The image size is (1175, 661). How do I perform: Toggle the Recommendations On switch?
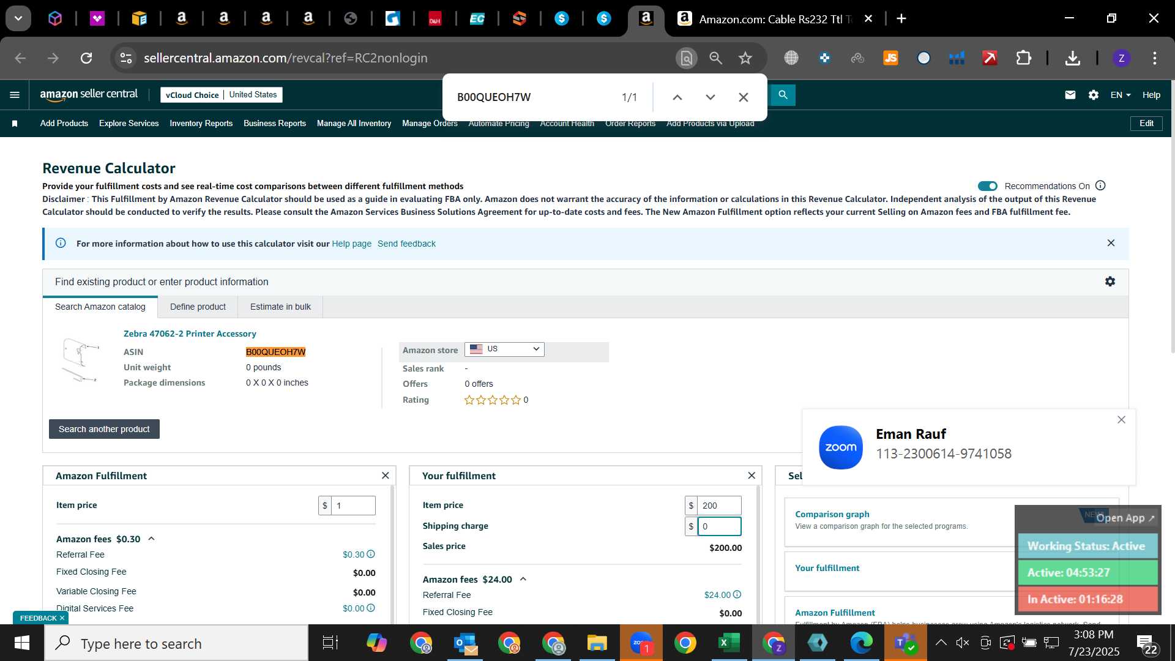click(x=988, y=186)
